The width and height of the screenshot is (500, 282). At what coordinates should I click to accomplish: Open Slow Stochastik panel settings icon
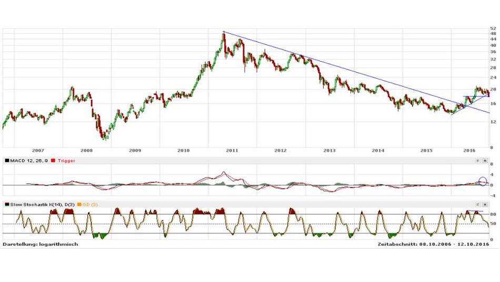(x=478, y=204)
